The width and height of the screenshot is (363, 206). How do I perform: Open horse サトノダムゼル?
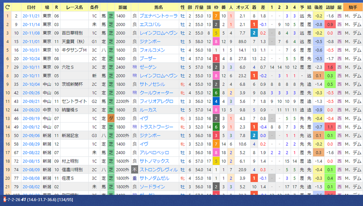click(154, 179)
